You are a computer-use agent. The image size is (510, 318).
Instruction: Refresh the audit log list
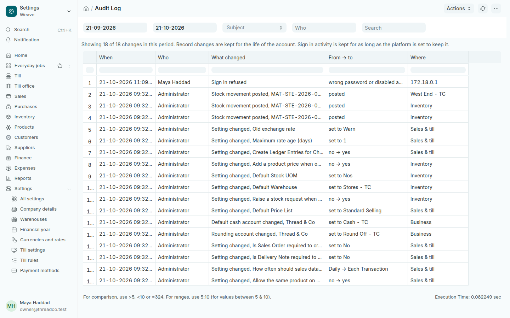483,8
